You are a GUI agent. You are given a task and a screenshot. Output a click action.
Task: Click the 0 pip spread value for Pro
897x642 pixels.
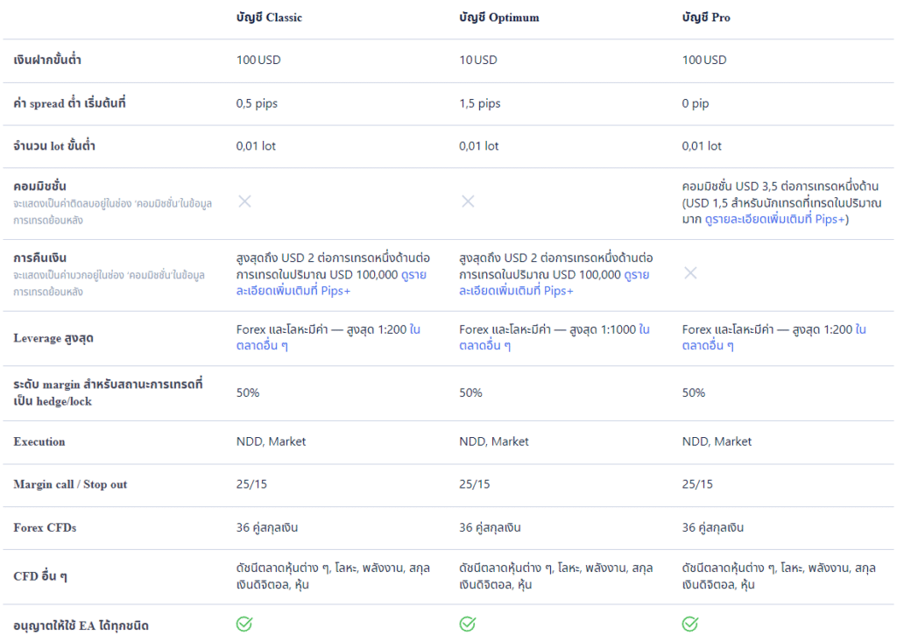(695, 103)
